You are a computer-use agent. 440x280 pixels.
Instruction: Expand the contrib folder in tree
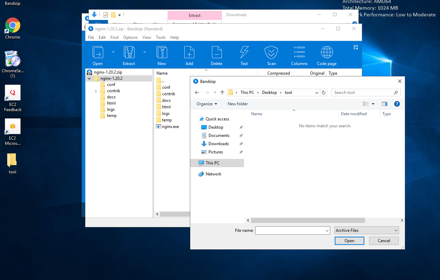click(96, 91)
